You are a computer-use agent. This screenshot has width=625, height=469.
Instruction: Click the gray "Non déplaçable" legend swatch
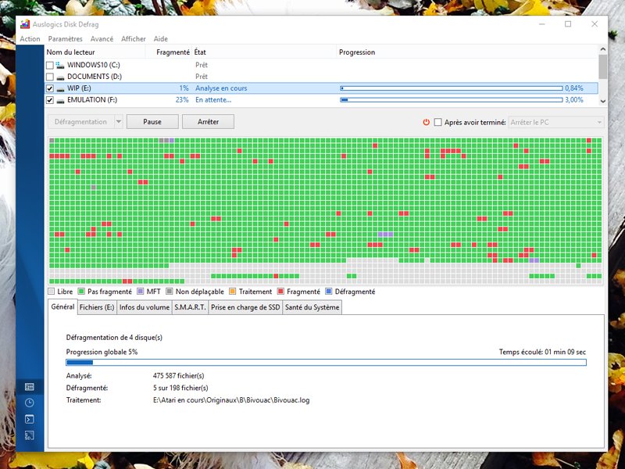170,292
